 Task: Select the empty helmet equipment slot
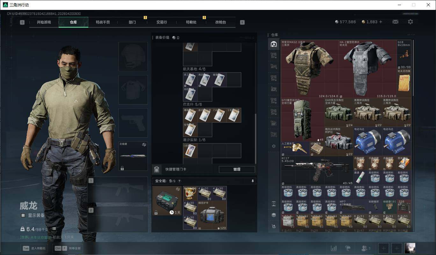pos(133,56)
